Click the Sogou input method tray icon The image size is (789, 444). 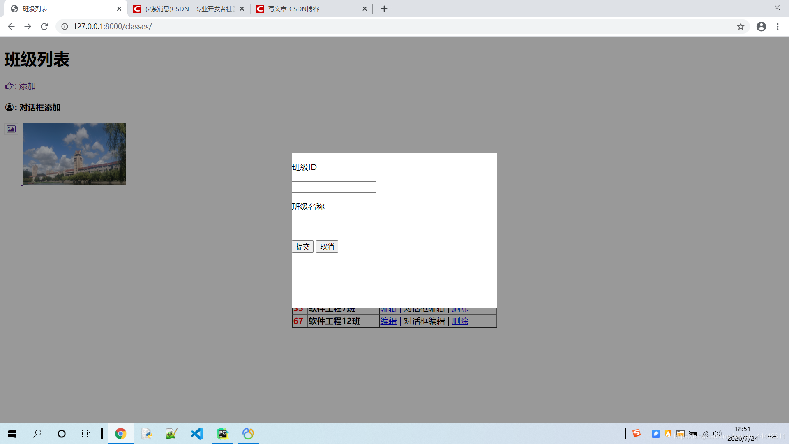pyautogui.click(x=637, y=433)
